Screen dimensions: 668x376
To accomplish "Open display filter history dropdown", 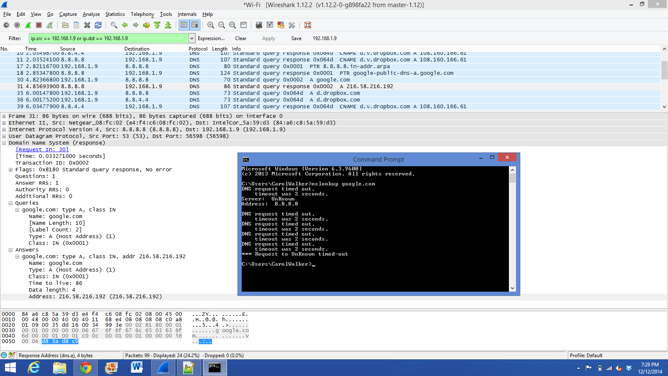I will 192,38.
